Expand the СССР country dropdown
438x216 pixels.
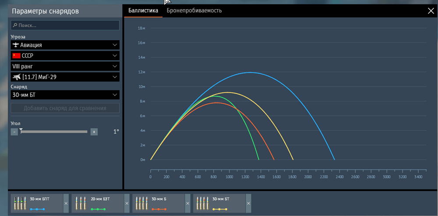point(65,56)
